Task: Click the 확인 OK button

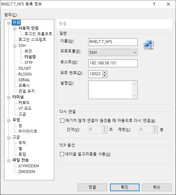Action: [125, 187]
